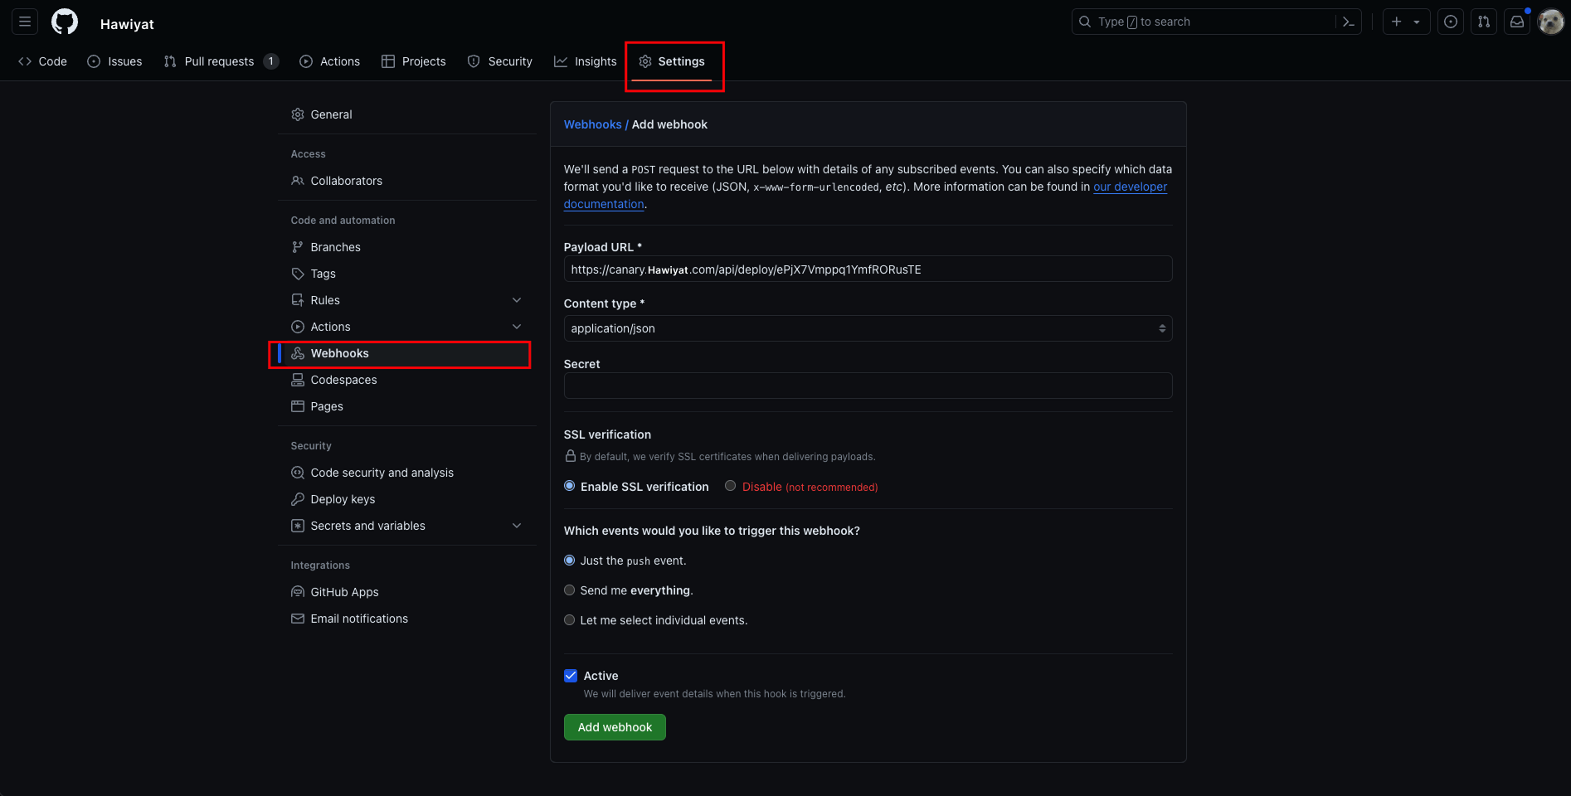
Task: Click inside the Secret input field
Action: pos(867,385)
